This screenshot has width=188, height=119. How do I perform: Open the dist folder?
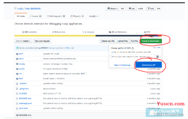(x=21, y=54)
